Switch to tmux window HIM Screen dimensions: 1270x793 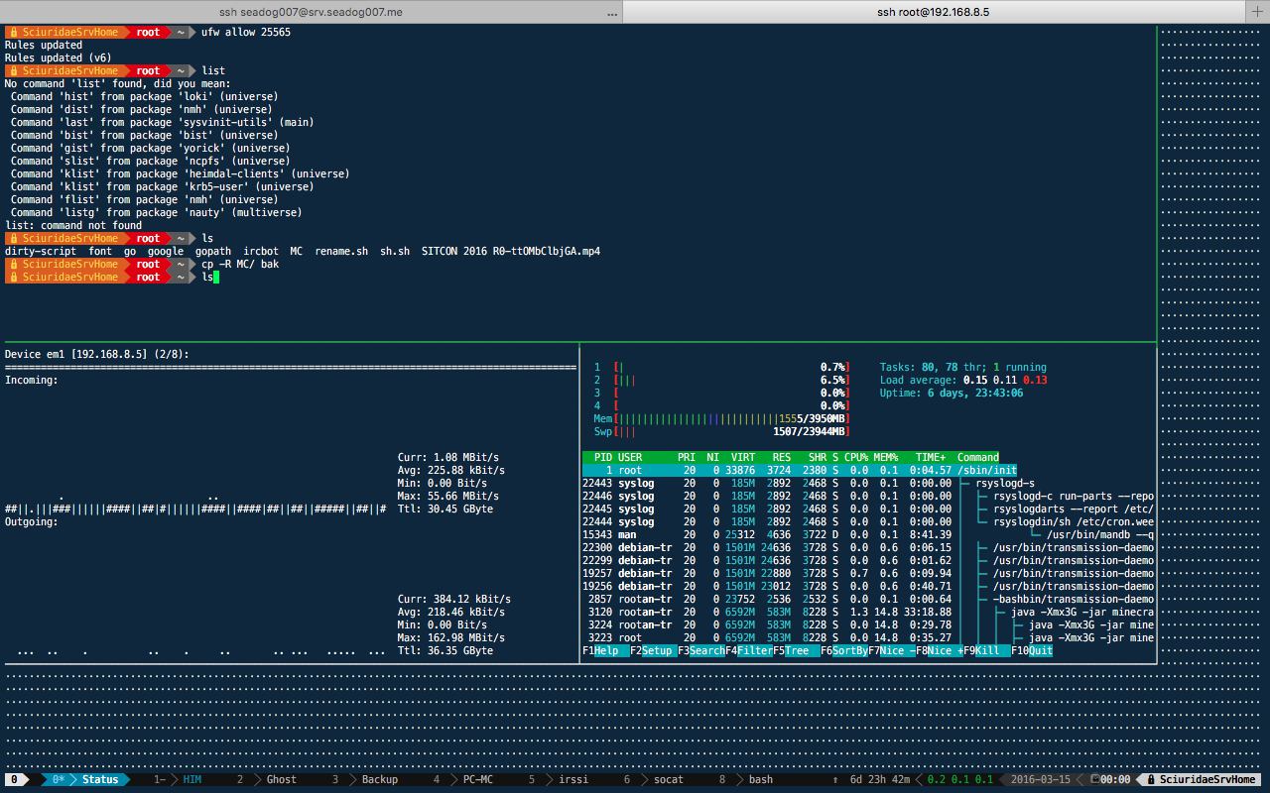click(179, 780)
